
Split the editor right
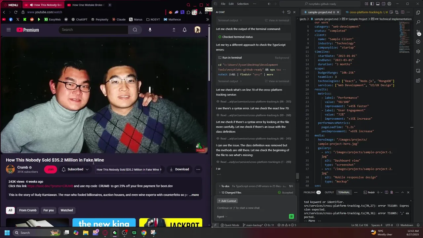[x=402, y=12]
